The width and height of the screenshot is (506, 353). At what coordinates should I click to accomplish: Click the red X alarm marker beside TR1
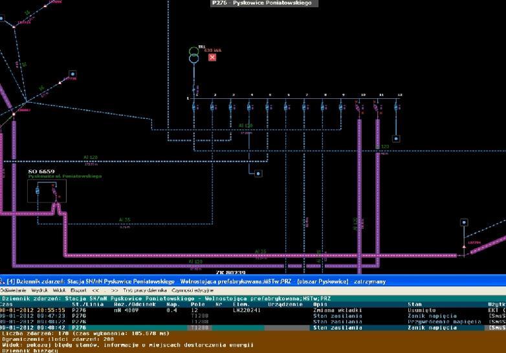click(x=212, y=58)
